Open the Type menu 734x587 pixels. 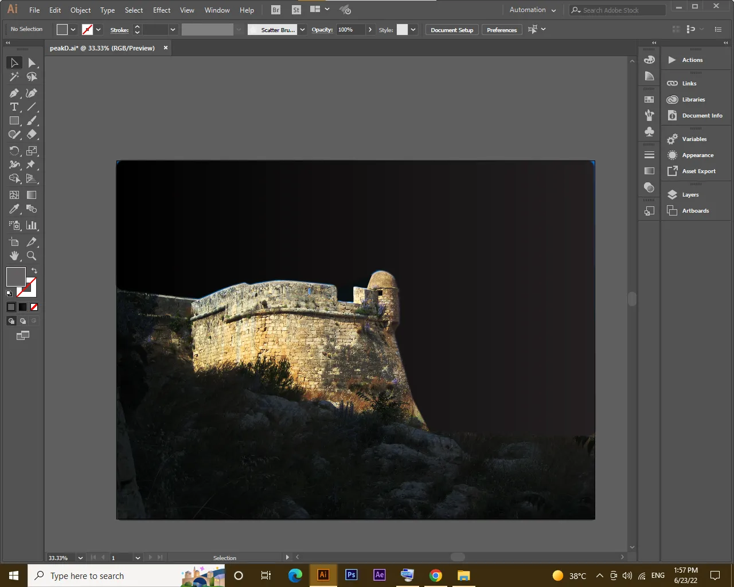pyautogui.click(x=107, y=10)
